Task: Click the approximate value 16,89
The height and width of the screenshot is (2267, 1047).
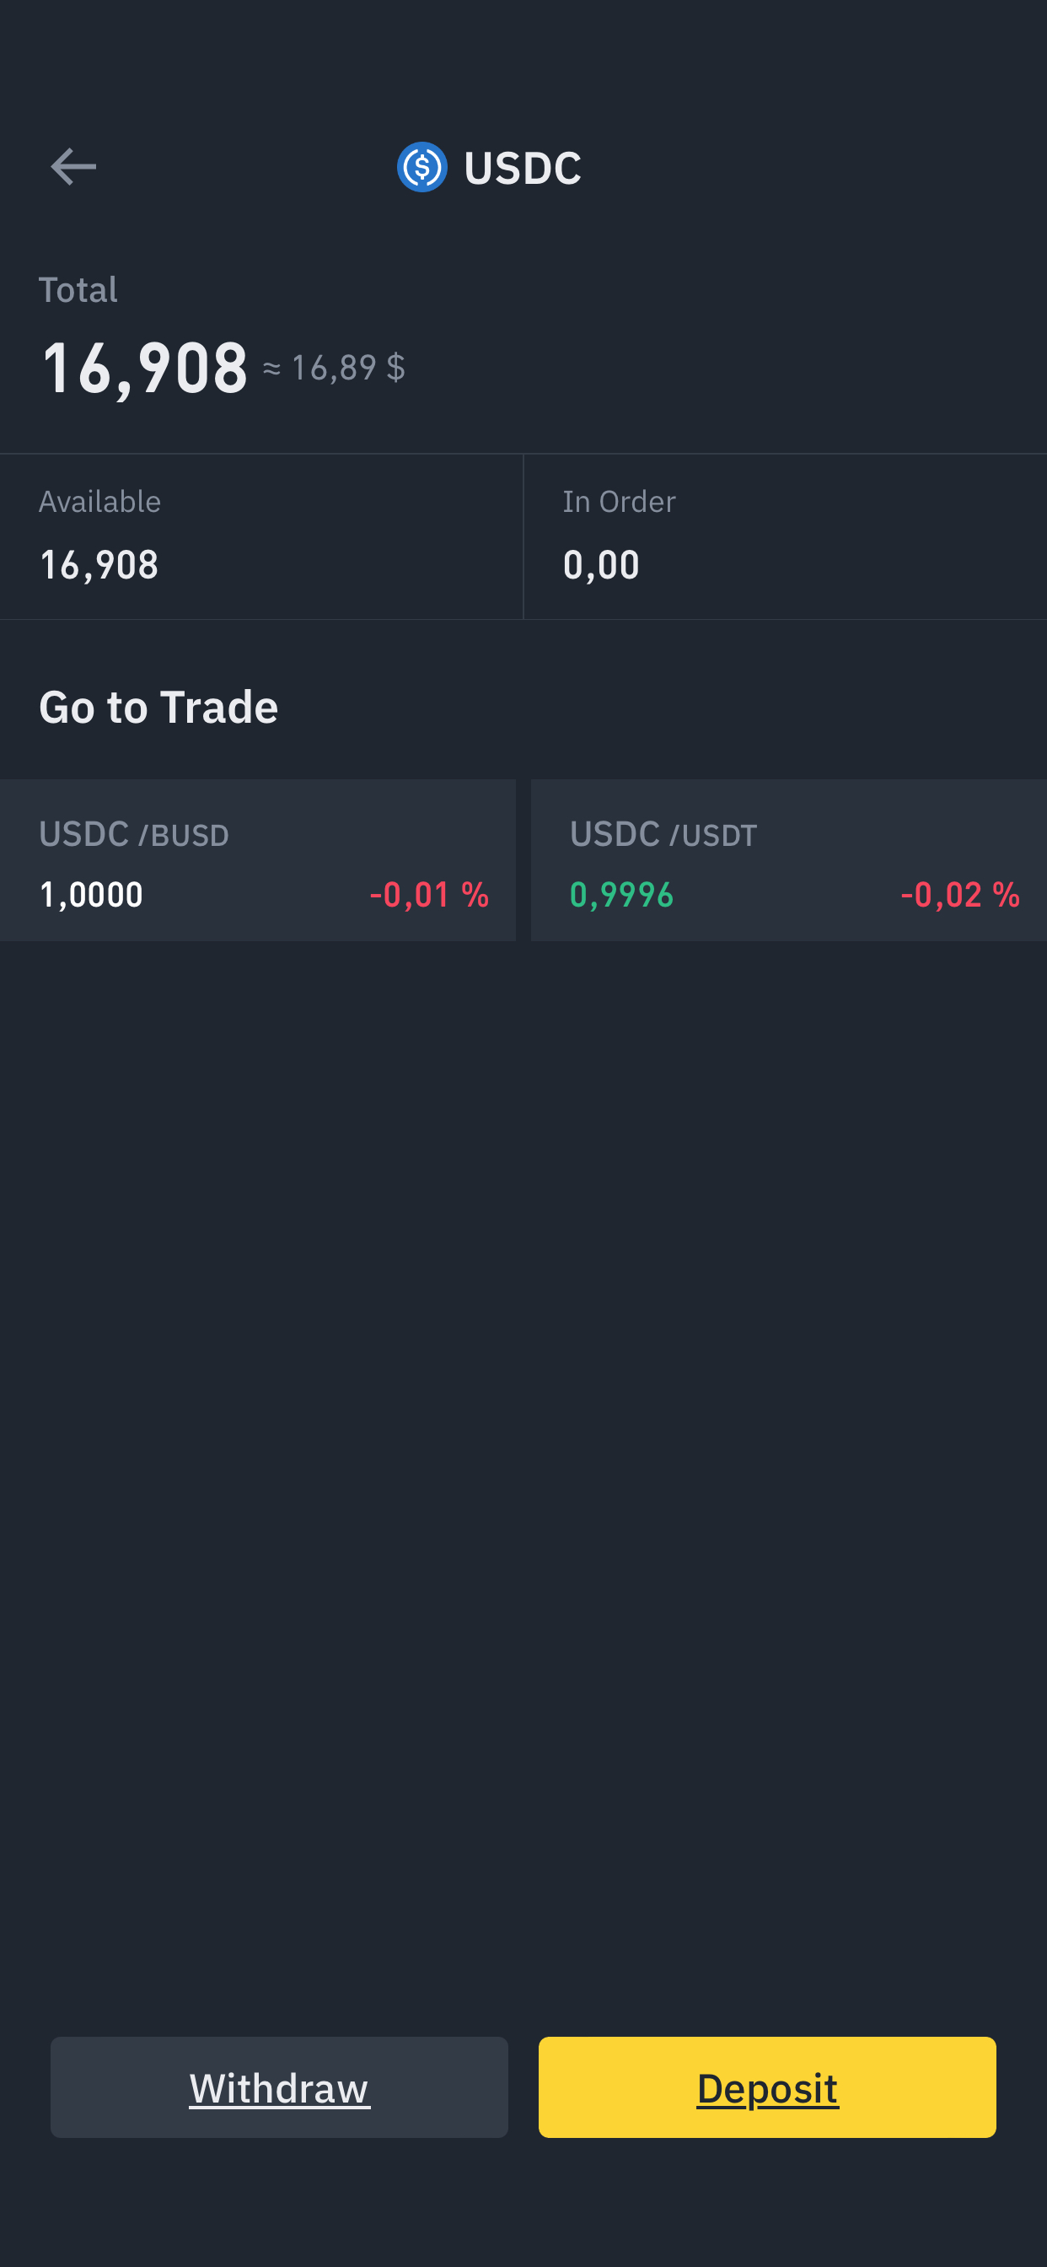Action: pos(334,368)
